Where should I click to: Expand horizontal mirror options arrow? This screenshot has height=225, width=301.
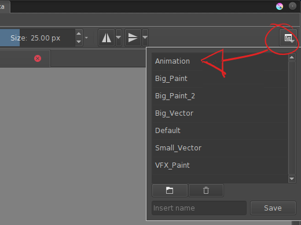point(119,38)
